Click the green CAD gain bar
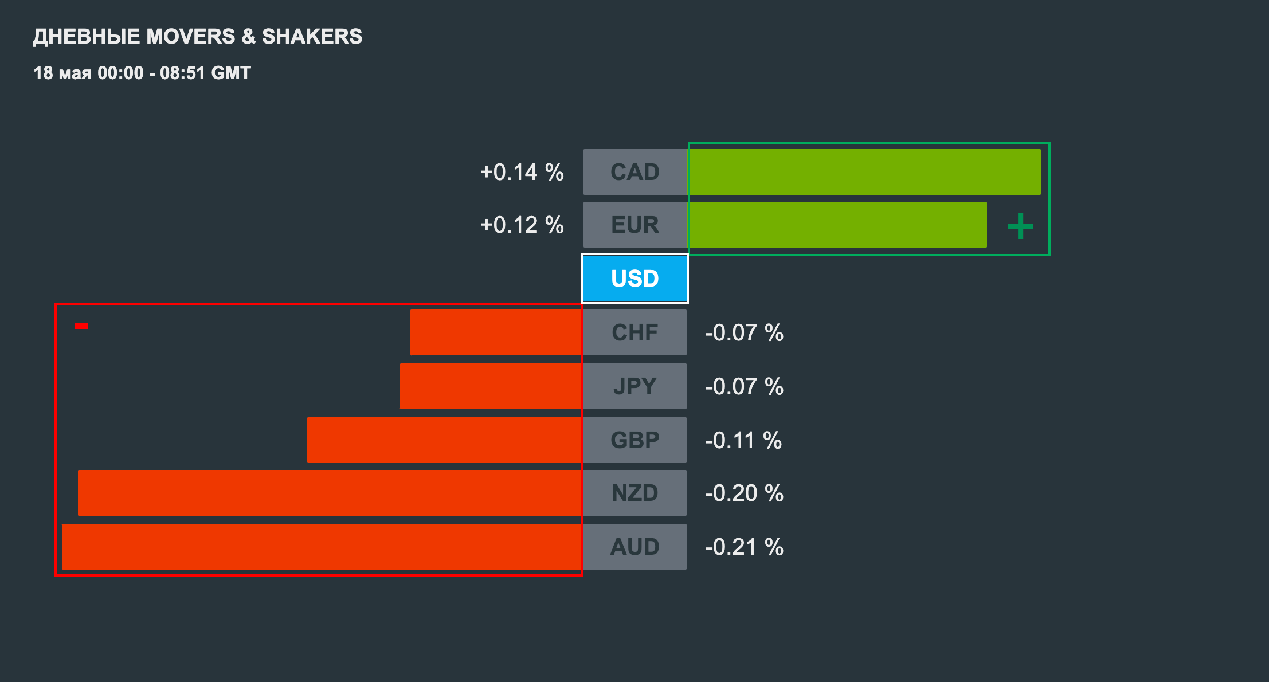Viewport: 1269px width, 682px height. (864, 172)
